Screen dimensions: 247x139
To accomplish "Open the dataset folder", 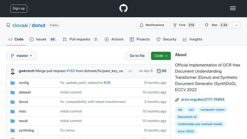I will pos(25,92).
